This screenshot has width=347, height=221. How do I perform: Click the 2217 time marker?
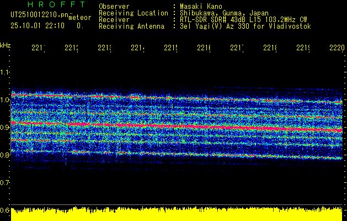pyautogui.click(x=237, y=48)
